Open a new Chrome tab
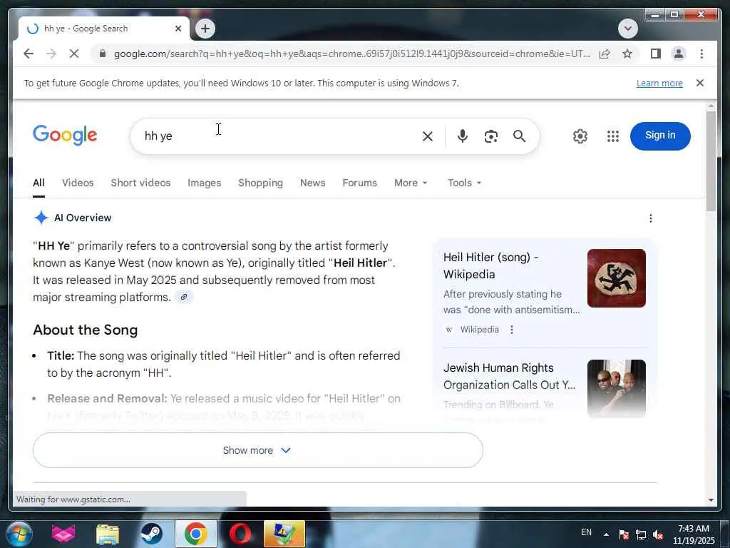730x548 pixels. [205, 29]
